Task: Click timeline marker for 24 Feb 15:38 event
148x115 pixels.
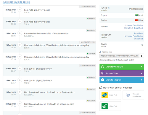Action: coord(20,92)
